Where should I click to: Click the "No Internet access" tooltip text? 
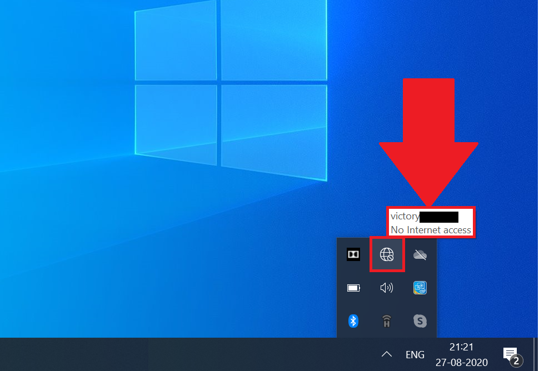[x=431, y=230]
